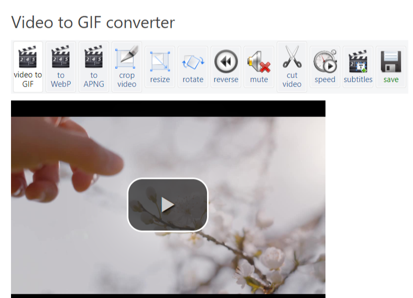Open the resize tool

pos(160,67)
